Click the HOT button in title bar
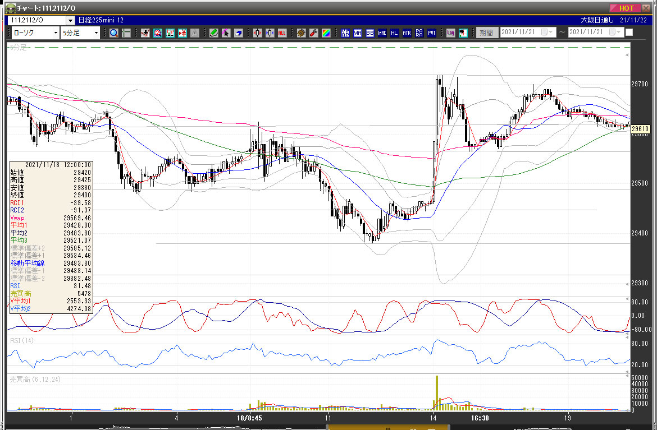The width and height of the screenshot is (657, 430). pos(624,8)
